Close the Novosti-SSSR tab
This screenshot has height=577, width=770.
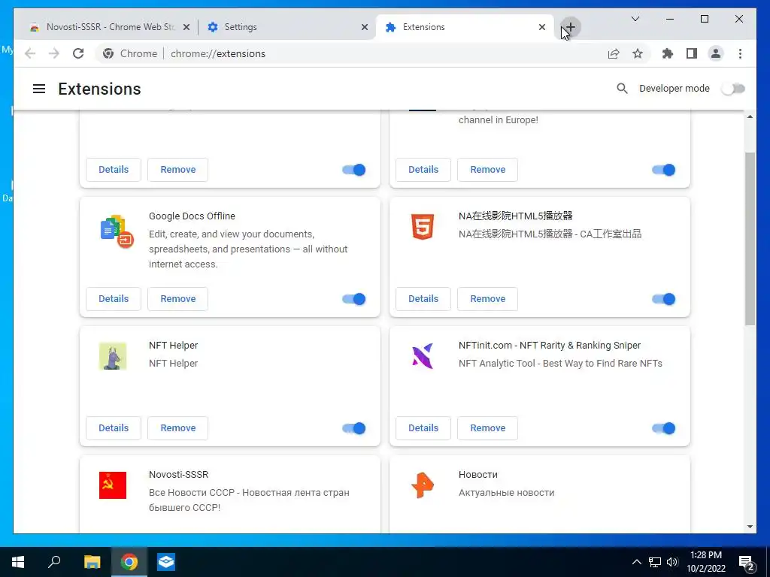pyautogui.click(x=186, y=28)
